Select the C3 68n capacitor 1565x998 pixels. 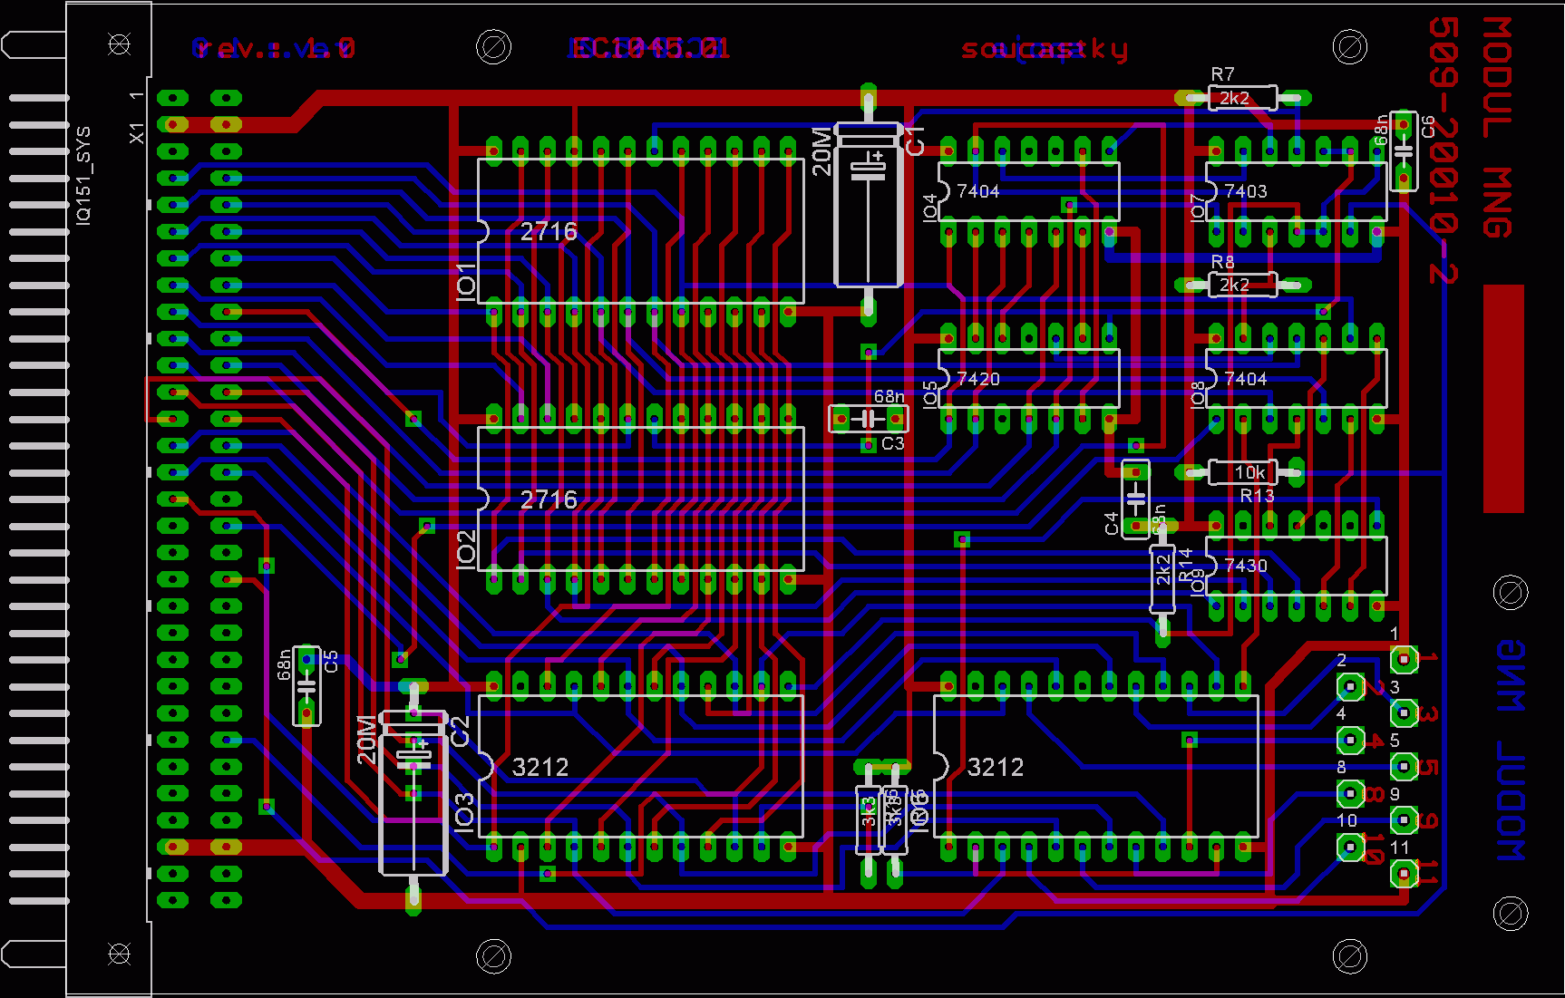(x=868, y=419)
